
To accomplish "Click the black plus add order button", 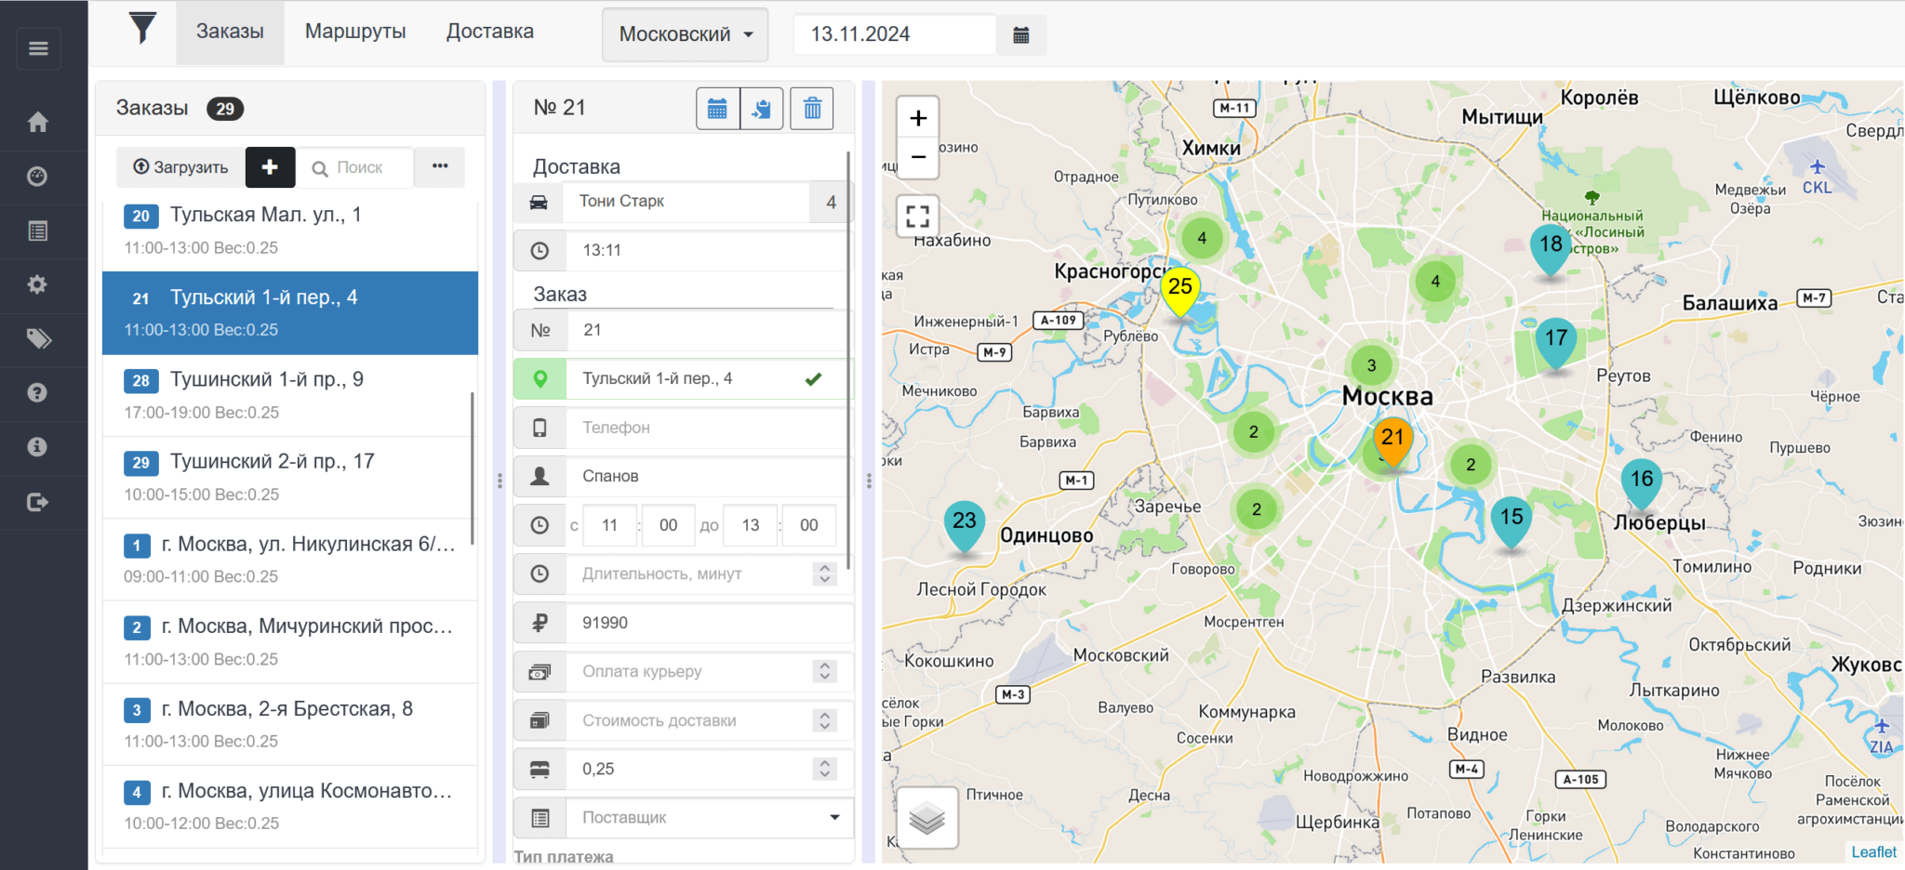I will [x=270, y=167].
